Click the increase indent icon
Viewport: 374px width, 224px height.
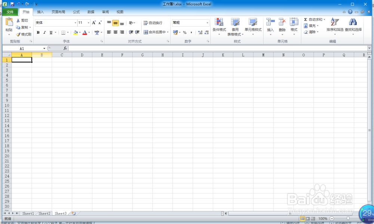tap(137, 32)
